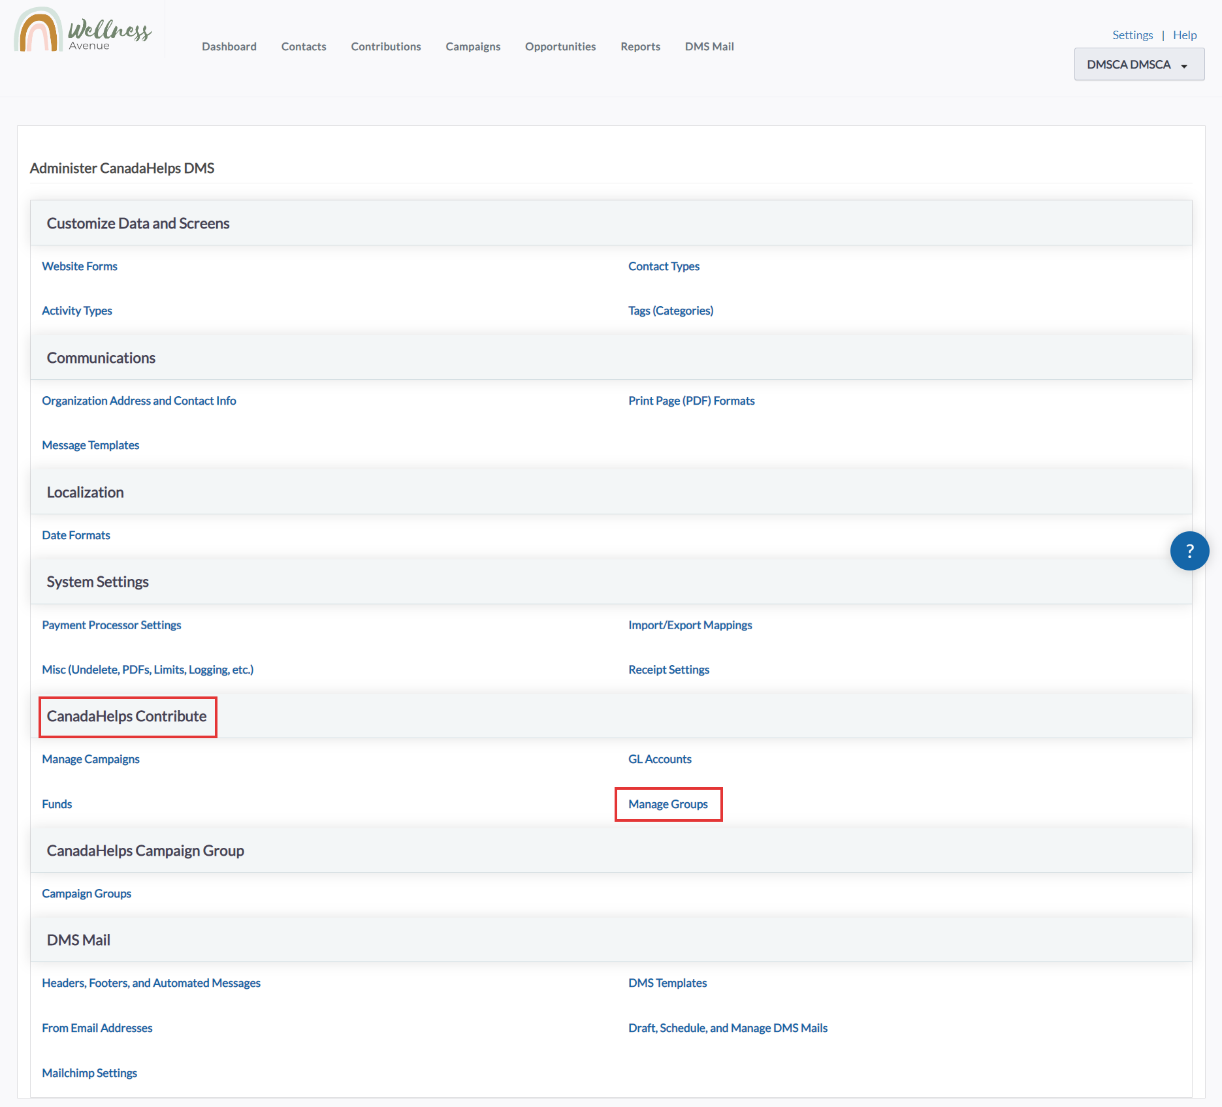Open Payment Processor Settings
This screenshot has height=1107, width=1222.
tap(112, 625)
